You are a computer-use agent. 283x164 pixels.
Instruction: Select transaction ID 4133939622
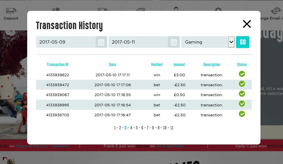58,75
